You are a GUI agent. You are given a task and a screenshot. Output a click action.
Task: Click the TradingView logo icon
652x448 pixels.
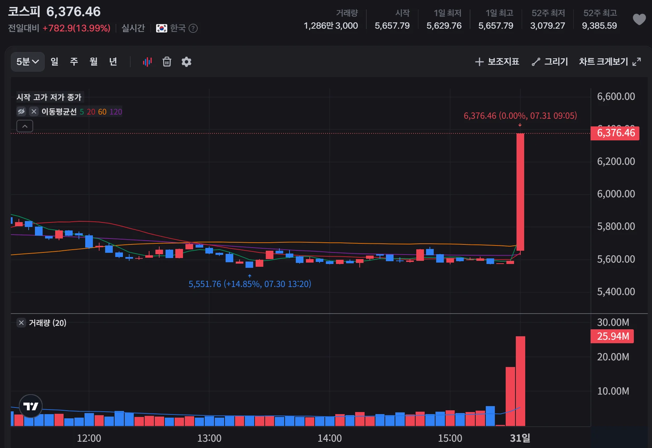coord(31,406)
